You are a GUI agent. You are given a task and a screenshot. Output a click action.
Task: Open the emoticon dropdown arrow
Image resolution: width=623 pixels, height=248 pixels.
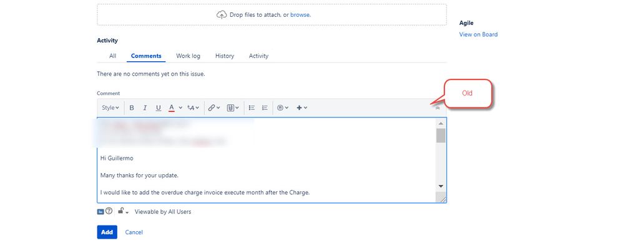coord(287,107)
